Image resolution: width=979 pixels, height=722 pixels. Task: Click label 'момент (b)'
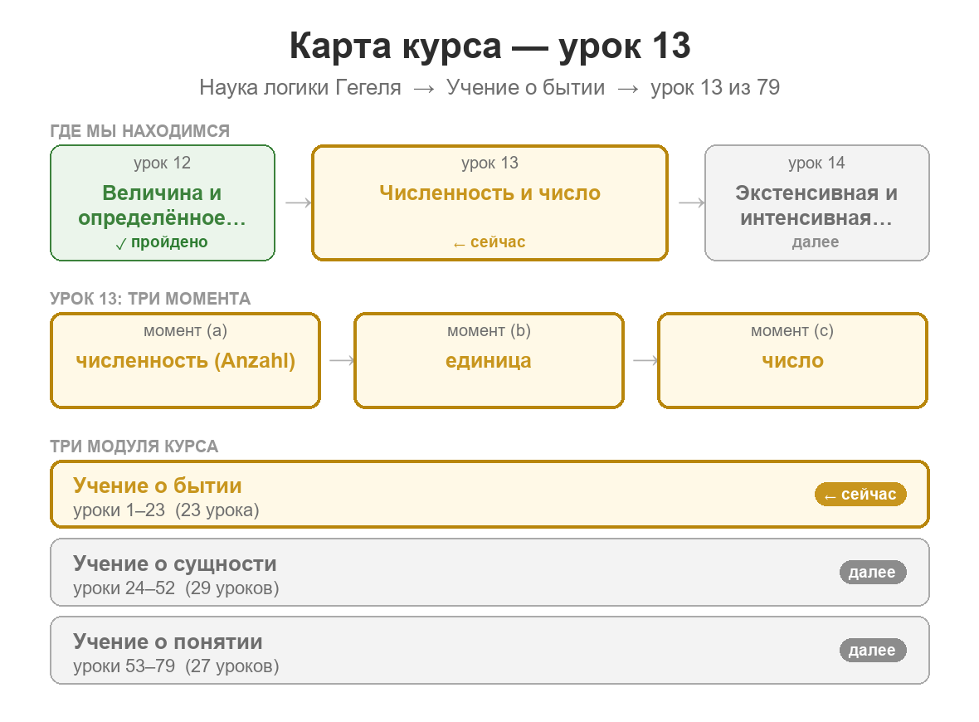pos(489,330)
